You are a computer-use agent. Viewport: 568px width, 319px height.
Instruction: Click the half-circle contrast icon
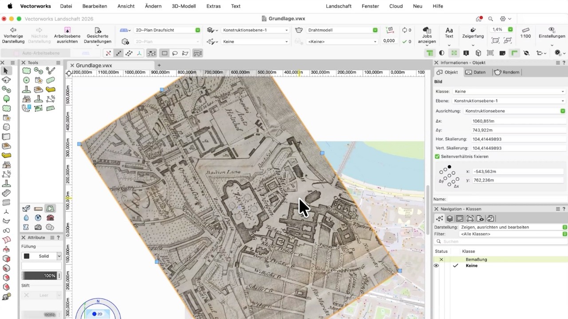pos(442,53)
